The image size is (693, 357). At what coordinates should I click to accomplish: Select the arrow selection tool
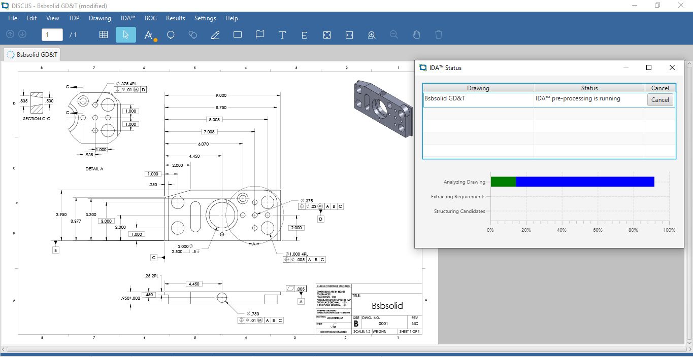(x=126, y=34)
